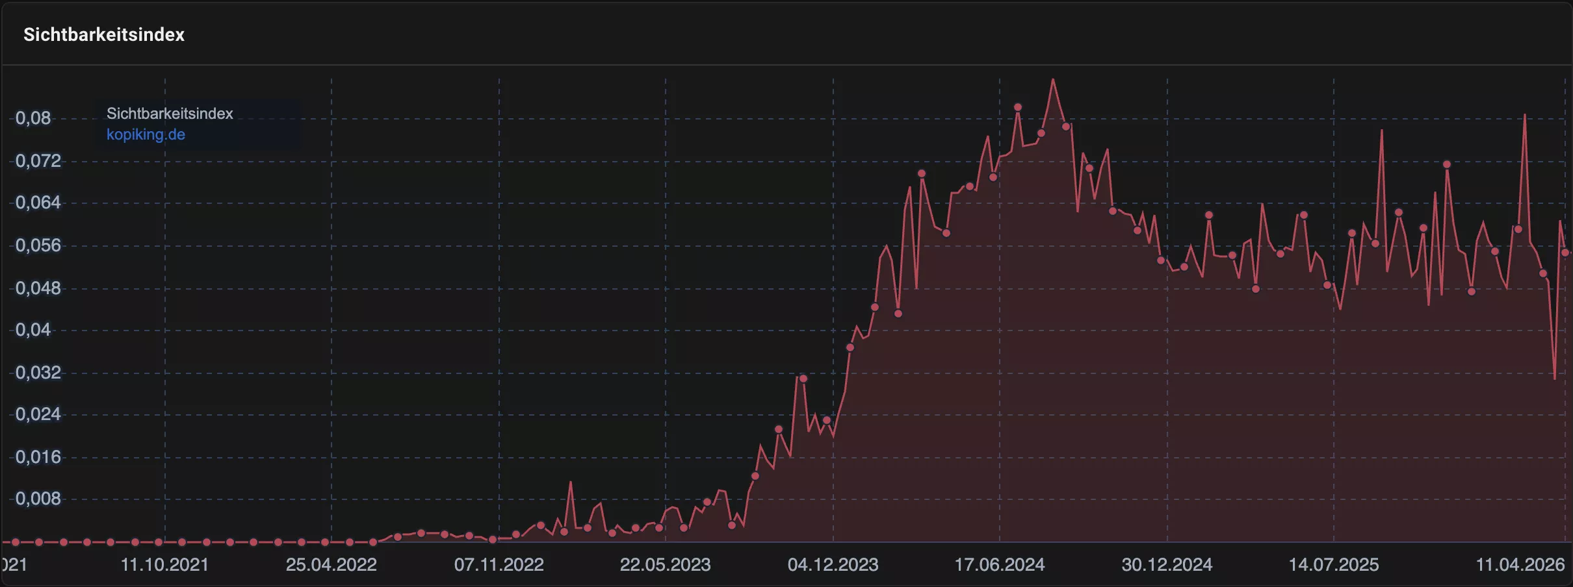Click the 0,024 y-axis value
This screenshot has height=587, width=1573.
tap(38, 414)
